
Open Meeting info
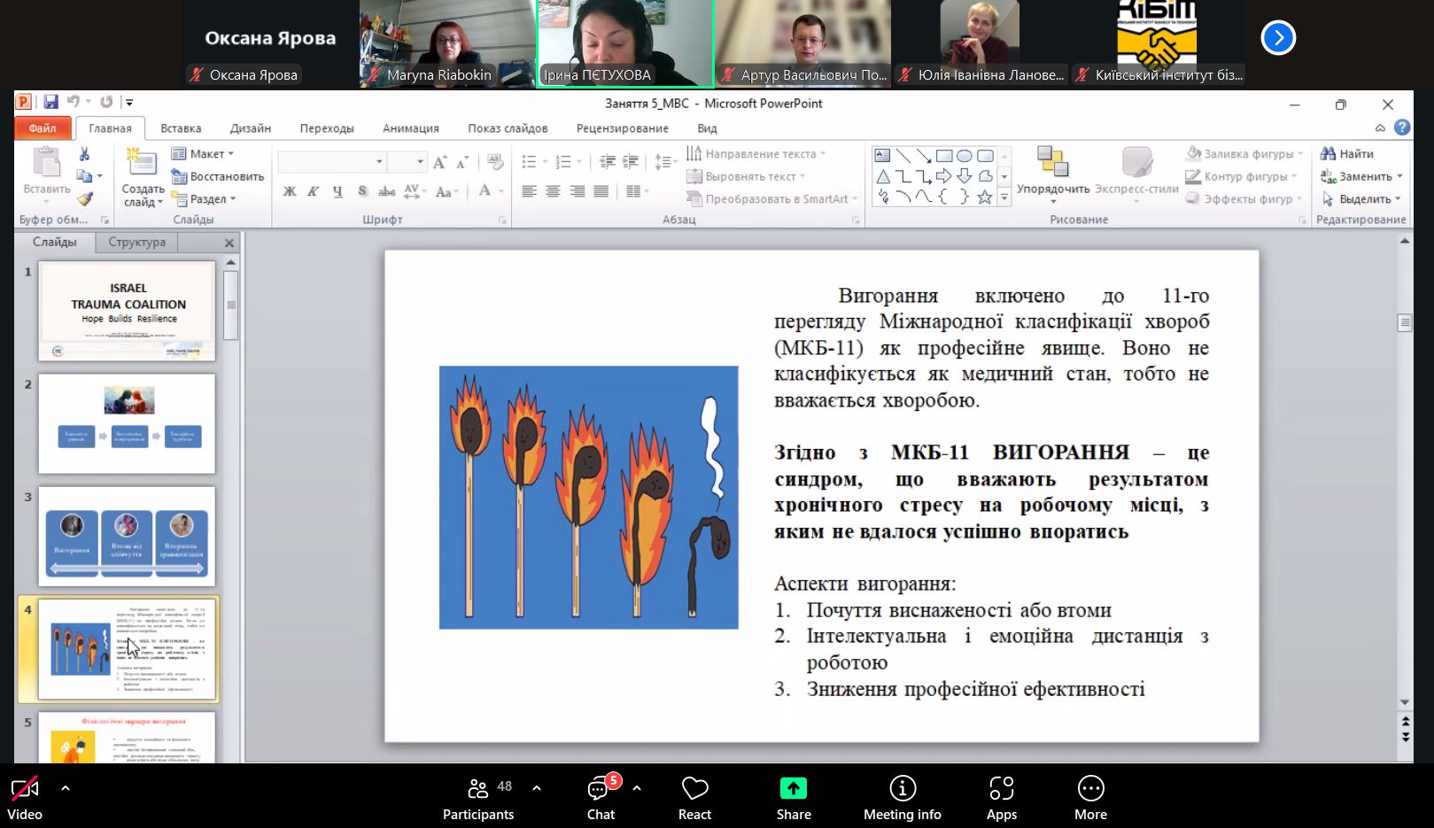click(902, 797)
